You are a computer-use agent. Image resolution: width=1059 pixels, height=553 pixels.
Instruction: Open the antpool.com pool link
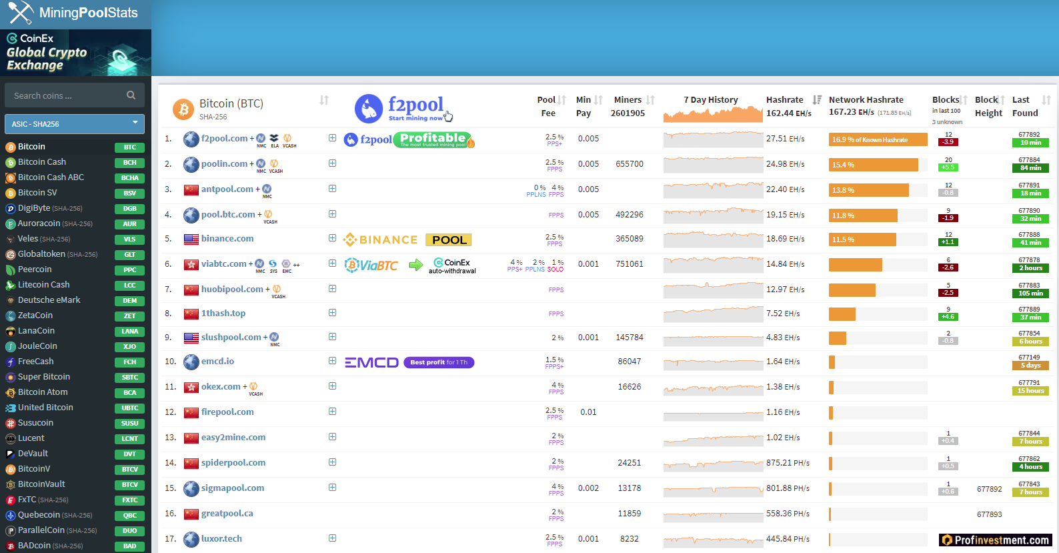227,189
